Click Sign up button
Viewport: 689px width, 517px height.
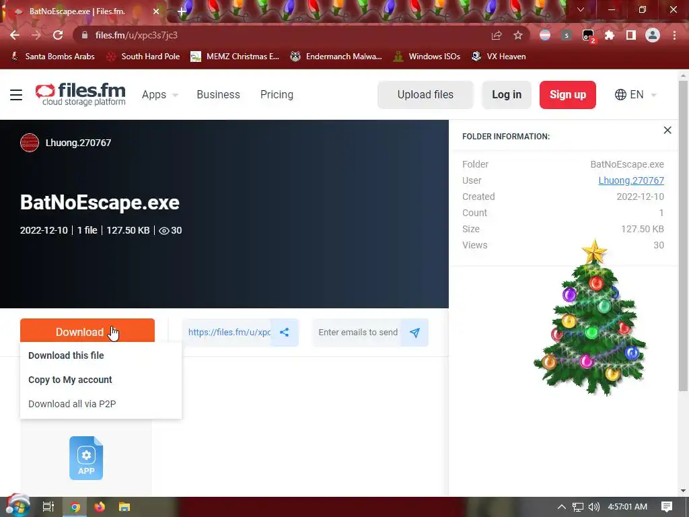click(568, 94)
